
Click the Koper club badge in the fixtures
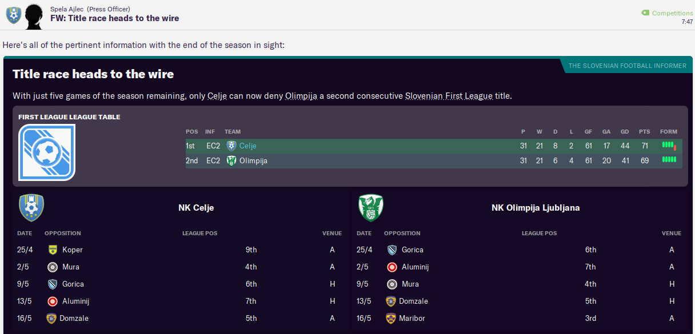tap(53, 250)
